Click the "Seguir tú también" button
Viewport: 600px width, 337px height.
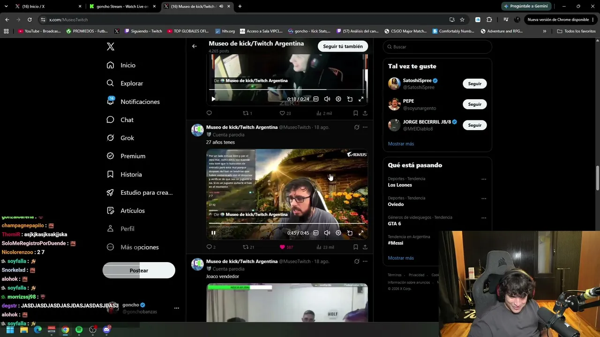point(343,46)
